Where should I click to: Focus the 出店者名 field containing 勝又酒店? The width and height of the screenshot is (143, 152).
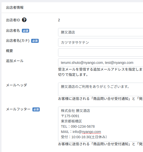pos(101,32)
